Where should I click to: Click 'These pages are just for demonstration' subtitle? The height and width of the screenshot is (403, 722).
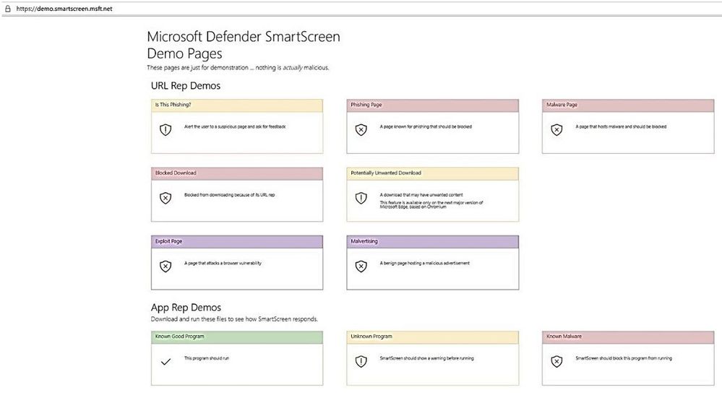[238, 68]
